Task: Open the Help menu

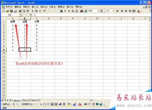Action: click(x=79, y=7)
